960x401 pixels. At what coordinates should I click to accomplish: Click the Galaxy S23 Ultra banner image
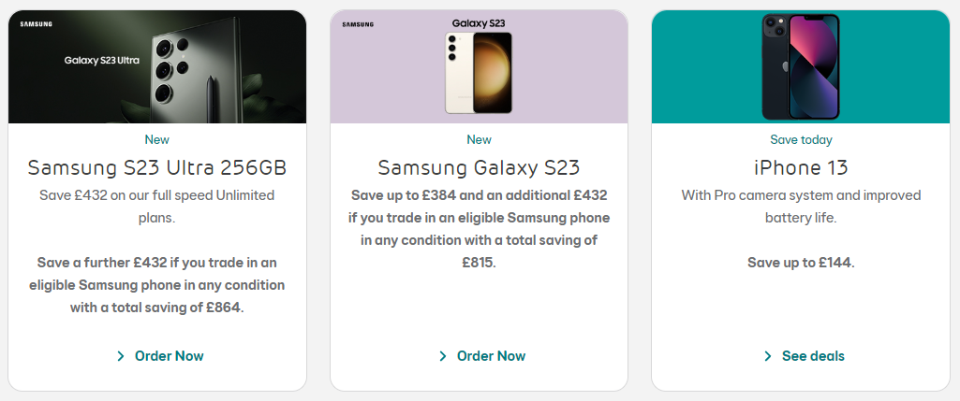click(x=157, y=66)
